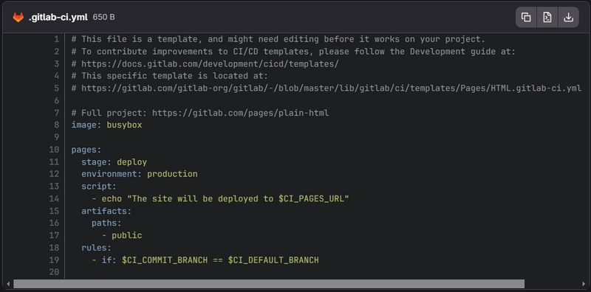Select line number 3
The width and height of the screenshot is (591, 292).
click(x=57, y=64)
